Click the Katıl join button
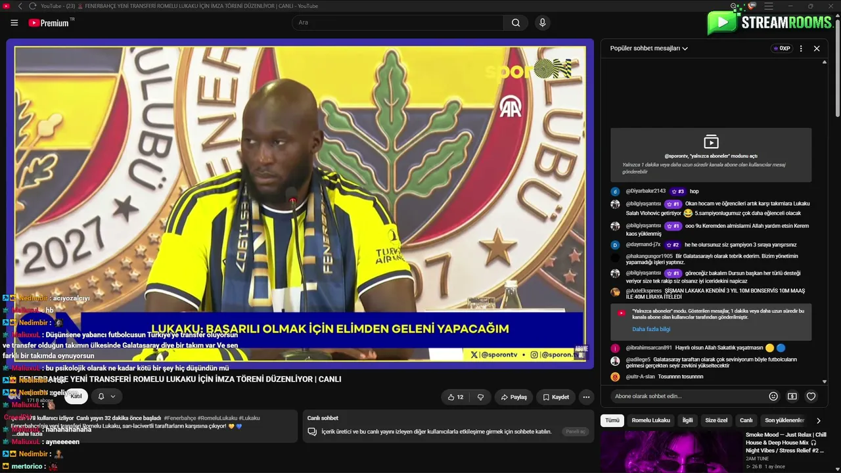This screenshot has width=841, height=473. pos(76,396)
